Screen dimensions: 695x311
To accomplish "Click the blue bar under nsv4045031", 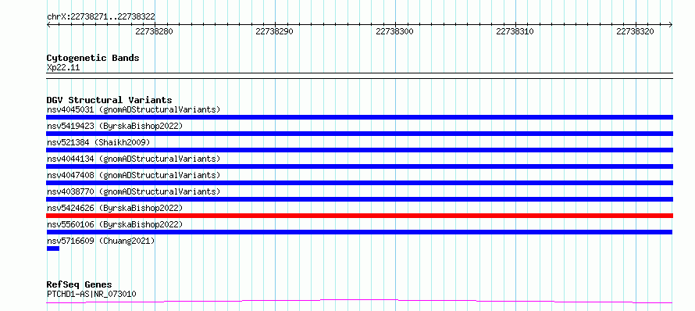I will pyautogui.click(x=359, y=117).
